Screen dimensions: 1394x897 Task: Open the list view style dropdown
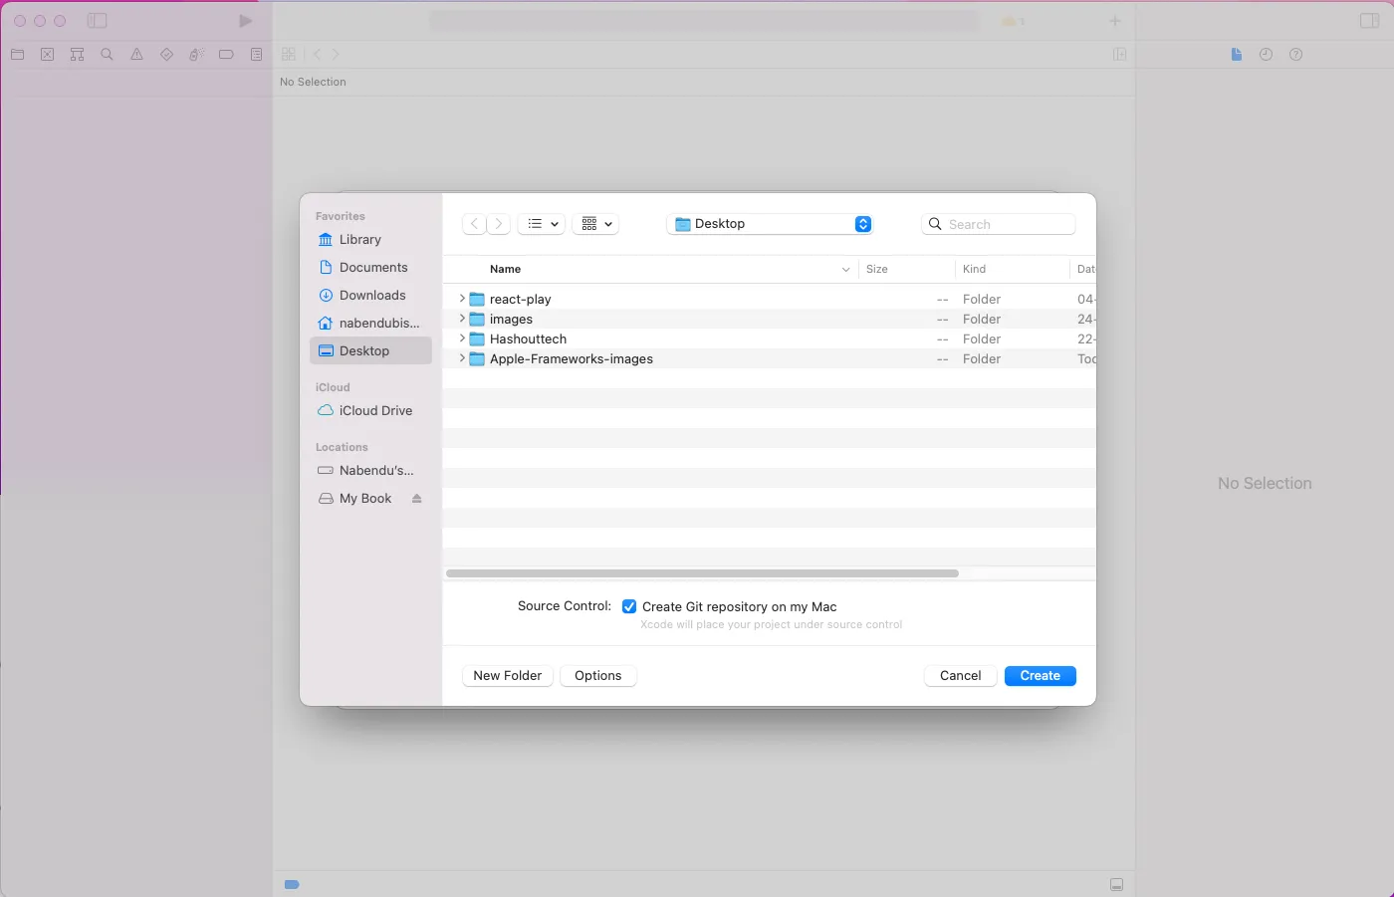pos(542,224)
